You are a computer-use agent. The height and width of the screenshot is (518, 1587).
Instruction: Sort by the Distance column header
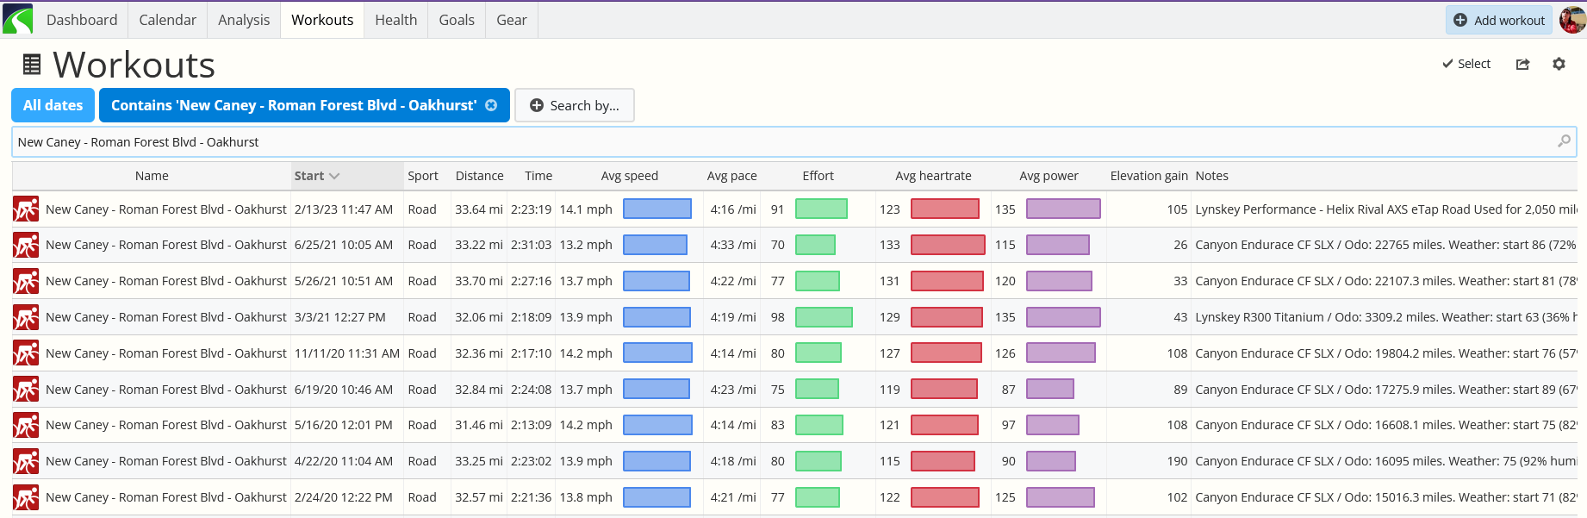pyautogui.click(x=479, y=176)
